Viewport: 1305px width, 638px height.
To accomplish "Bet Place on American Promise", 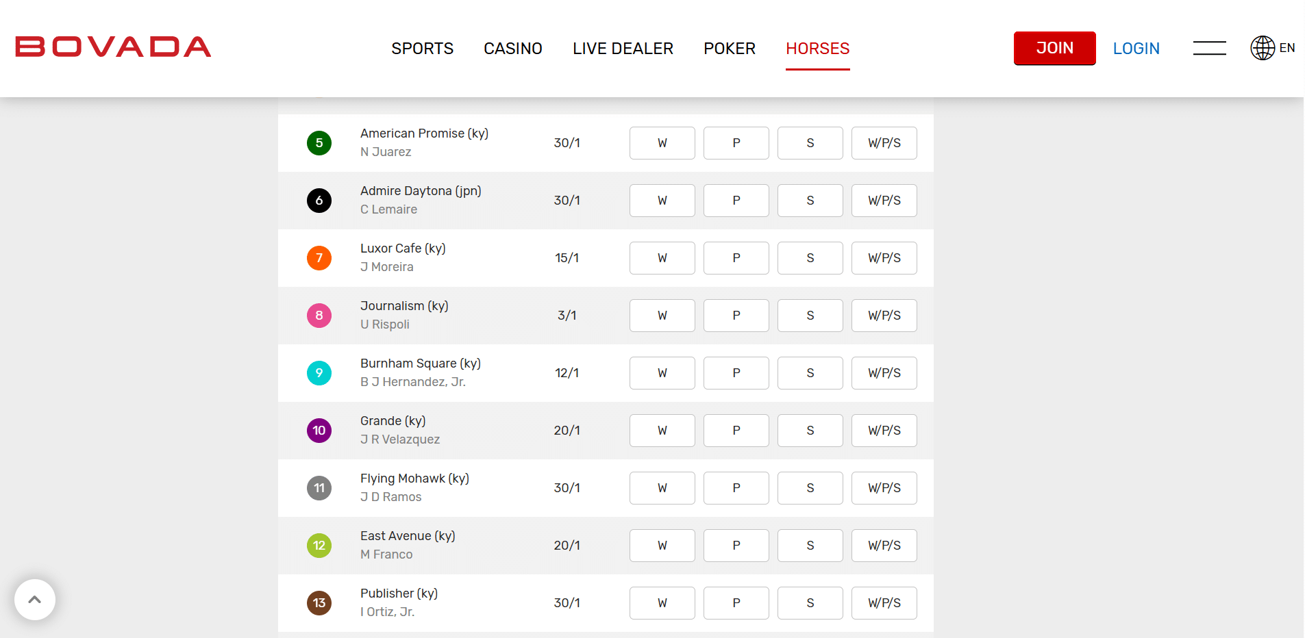I will (x=736, y=143).
